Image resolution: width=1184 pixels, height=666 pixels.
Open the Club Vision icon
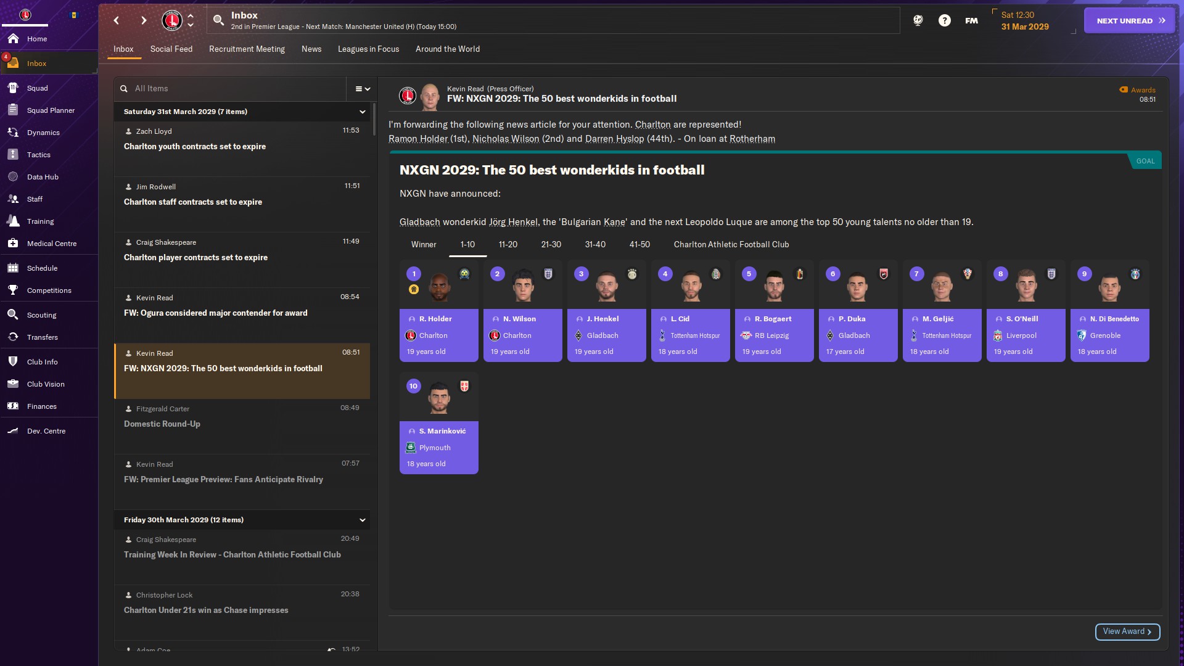point(13,384)
